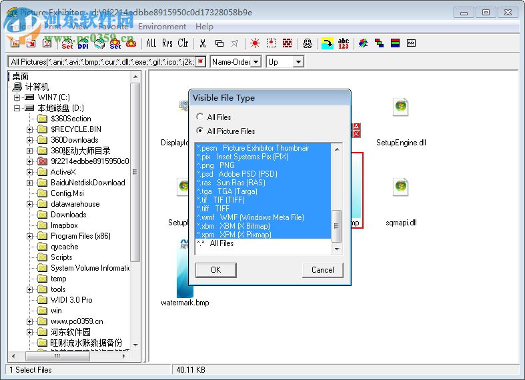
Task: Expand the BaiduNetdiskDownload folder node
Action: (30, 183)
